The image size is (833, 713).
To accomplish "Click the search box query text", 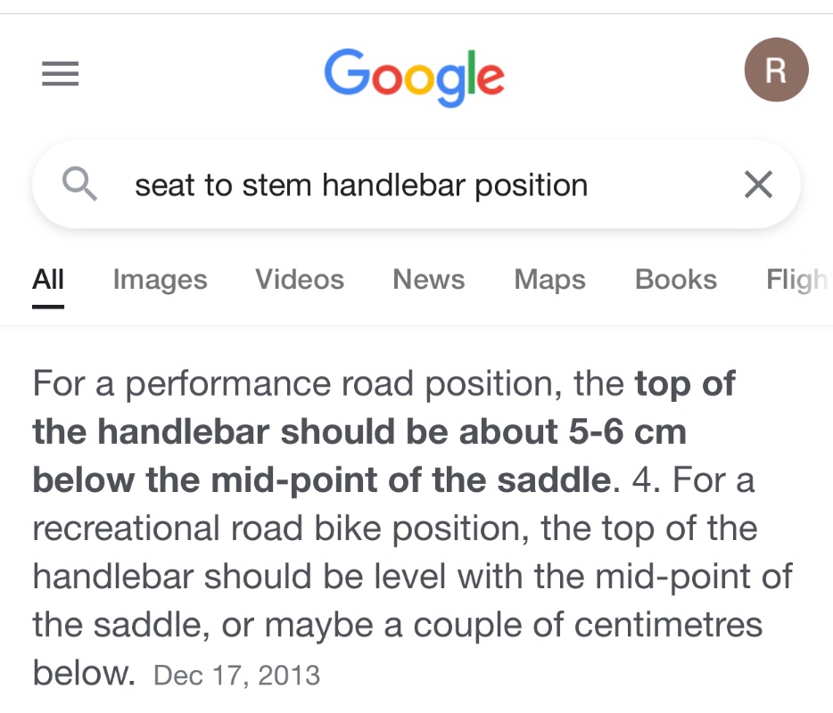I will tap(360, 185).
